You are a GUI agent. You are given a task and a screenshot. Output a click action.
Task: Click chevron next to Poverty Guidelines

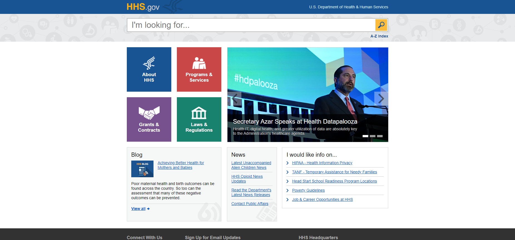click(288, 191)
